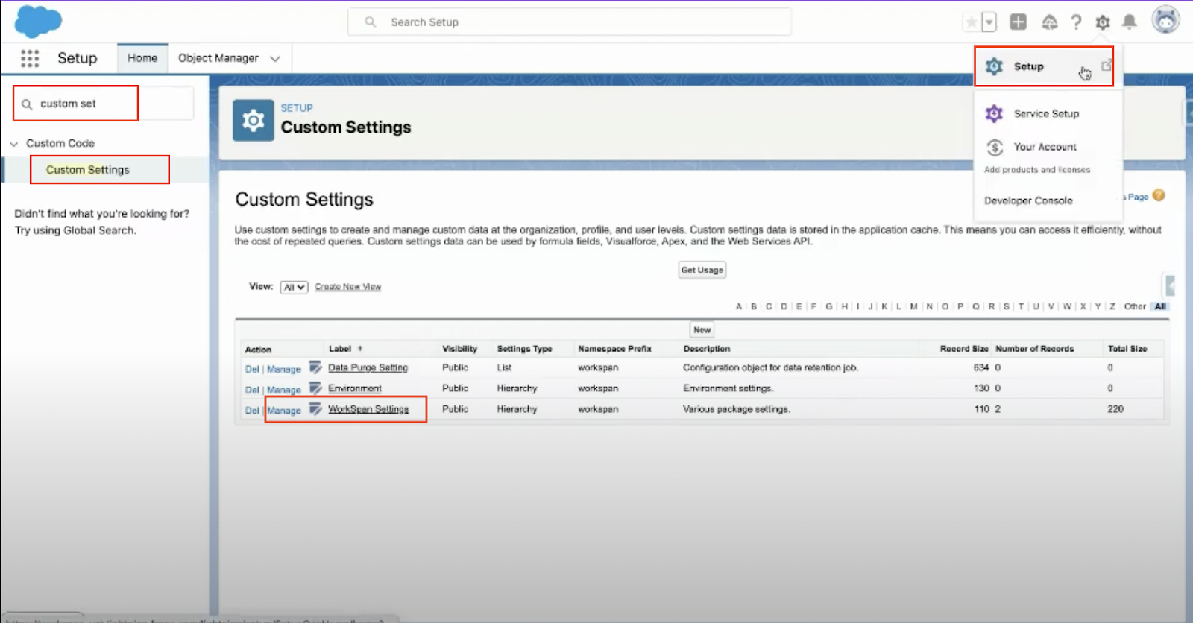Click Manage for WorkSpan Settings
Screen dimensions: 1193x623
click(x=284, y=411)
